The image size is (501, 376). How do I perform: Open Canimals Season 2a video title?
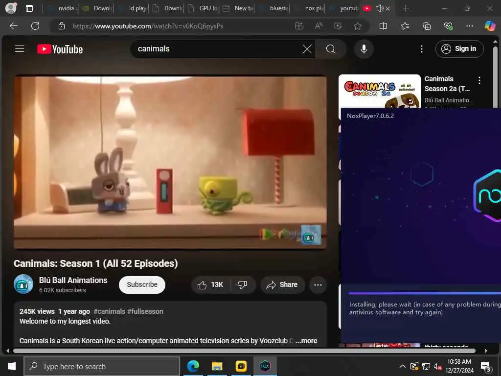(447, 84)
